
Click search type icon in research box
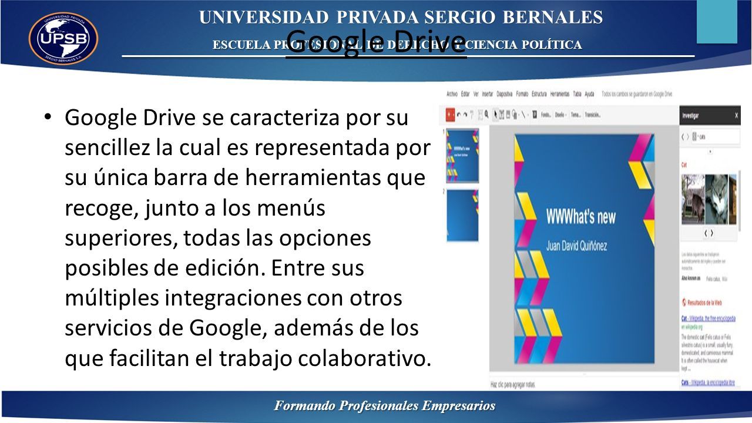coord(694,137)
